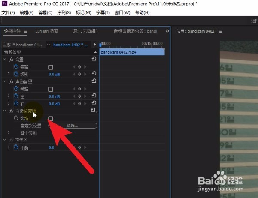Toggle stopwatch animation for 右

16,103
